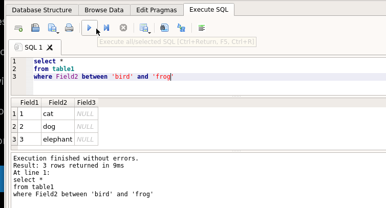Click the Save results view icon
This screenshot has height=208, width=386.
point(143,28)
